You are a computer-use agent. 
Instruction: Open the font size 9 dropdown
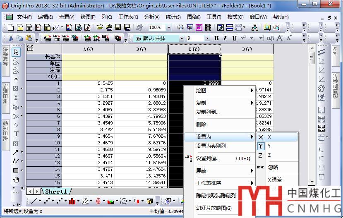point(207,38)
